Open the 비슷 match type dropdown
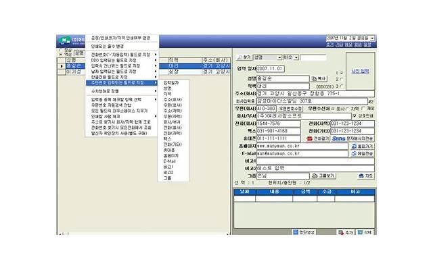Image resolution: width=433 pixels, height=270 pixels. pos(296,58)
